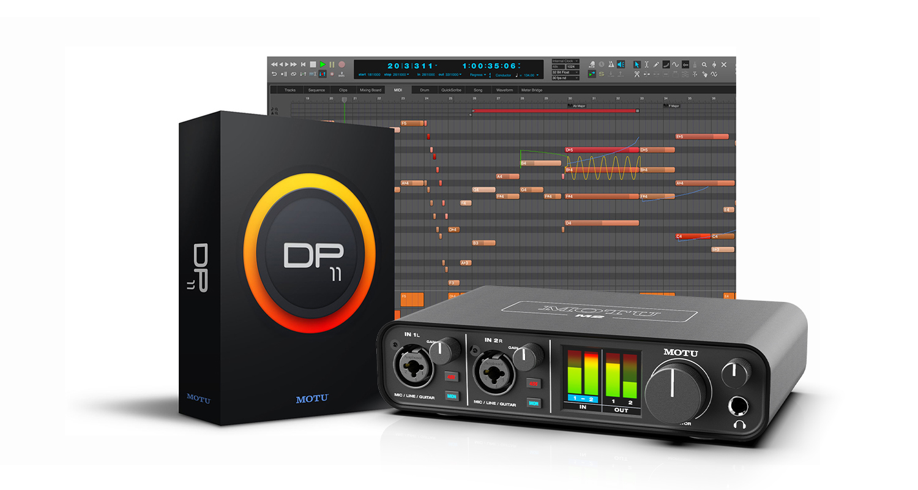The height and width of the screenshot is (490, 918).
Task: Stop playback with the square Stop button
Action: click(313, 64)
